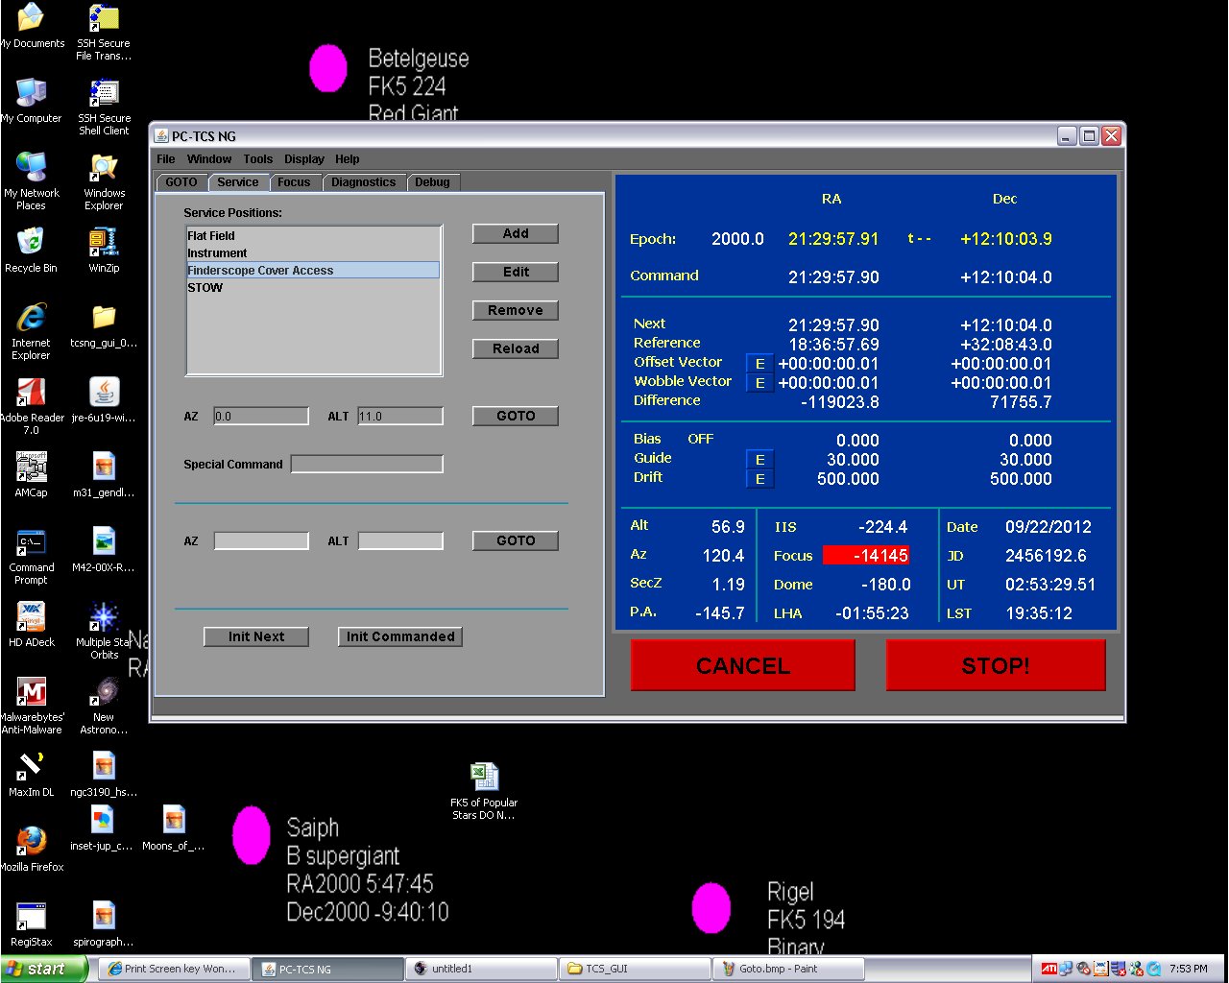1229x983 pixels.
Task: Launch AMCap desktop icon
Action: [x=31, y=475]
